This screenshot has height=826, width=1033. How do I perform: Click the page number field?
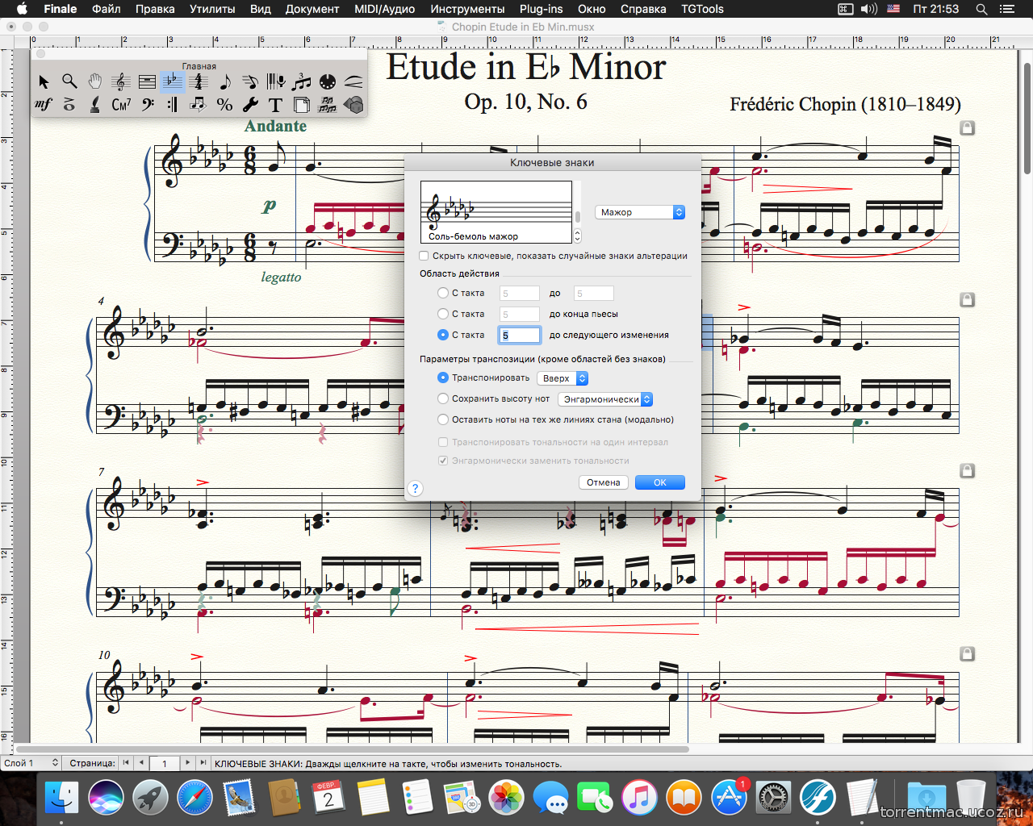tap(165, 763)
